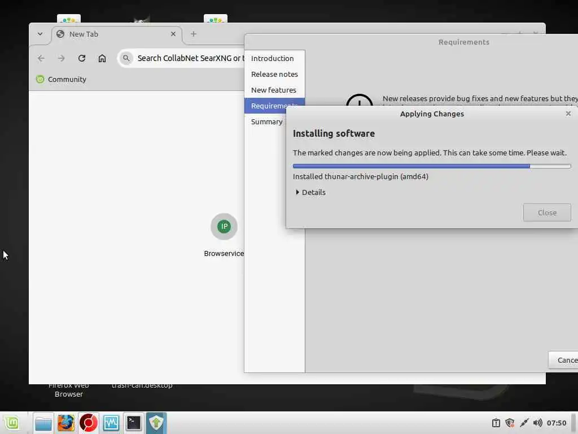578x434 pixels.
Task: Switch to the Update Manager shield in panel
Action: tap(156, 423)
